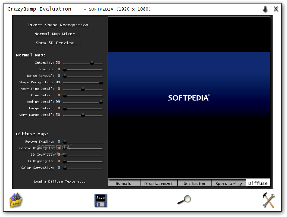Click the Diffuse Map: heading
The image size is (287, 217).
[x=32, y=134]
